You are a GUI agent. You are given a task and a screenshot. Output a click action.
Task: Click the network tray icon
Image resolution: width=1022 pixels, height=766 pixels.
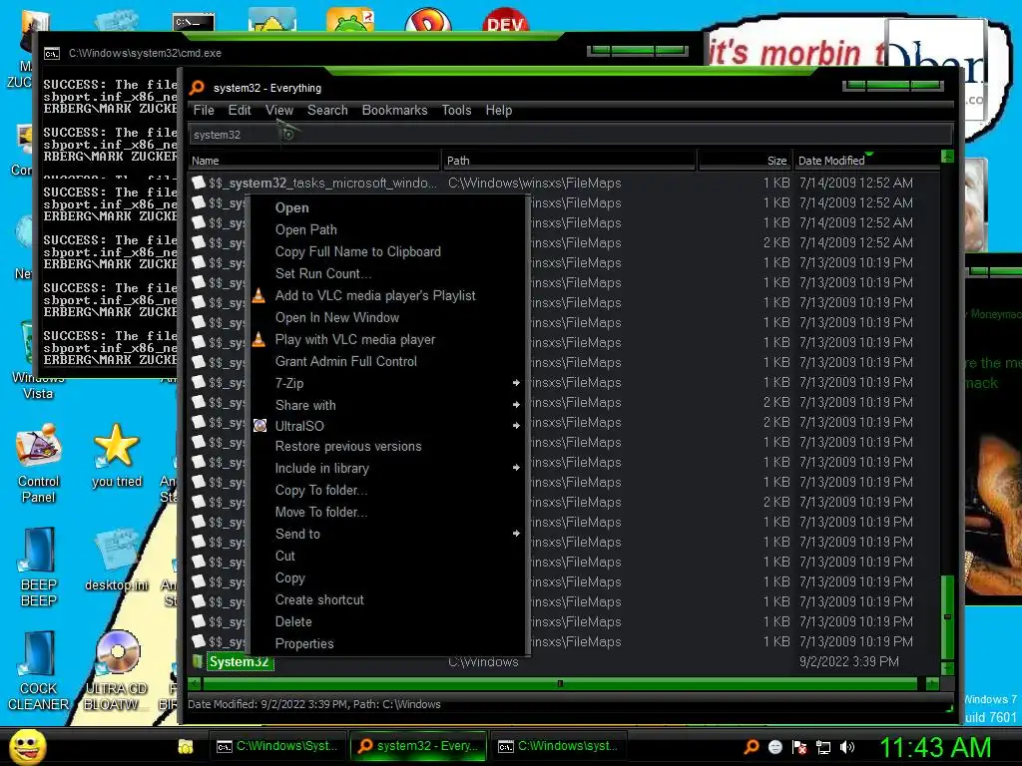pyautogui.click(x=823, y=747)
